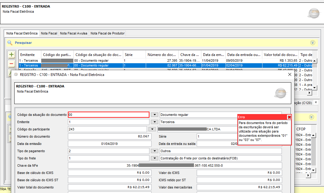Switch to Nota Fiscal de Produtor tab
This screenshot has height=193, width=324.
[107, 33]
